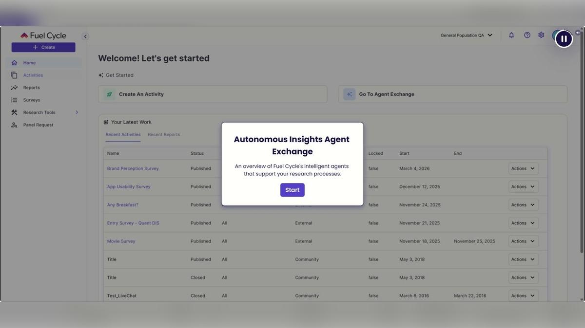Switch to the Recent Activities tab

123,135
